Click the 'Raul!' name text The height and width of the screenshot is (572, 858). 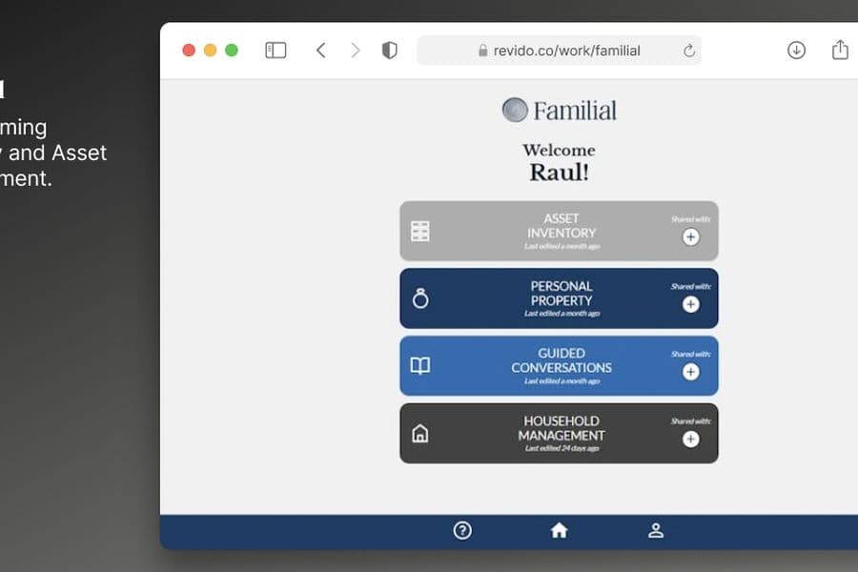click(x=559, y=173)
